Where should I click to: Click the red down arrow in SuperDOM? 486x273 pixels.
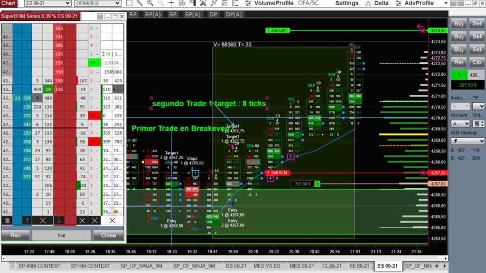tap(59, 220)
